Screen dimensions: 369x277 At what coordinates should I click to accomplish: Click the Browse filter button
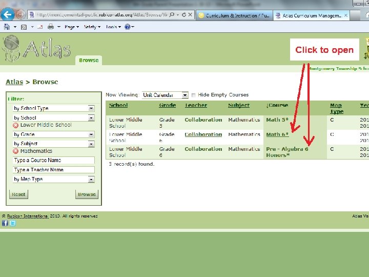point(87,194)
